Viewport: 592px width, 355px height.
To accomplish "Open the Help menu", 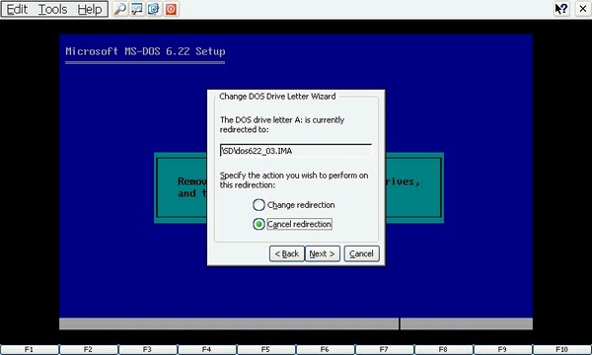I will (90, 9).
